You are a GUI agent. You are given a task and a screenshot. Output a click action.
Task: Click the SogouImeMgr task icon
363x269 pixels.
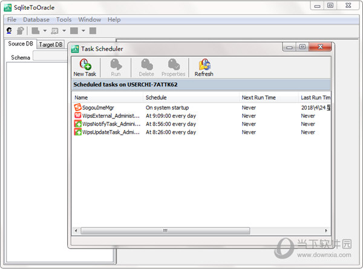coord(78,107)
